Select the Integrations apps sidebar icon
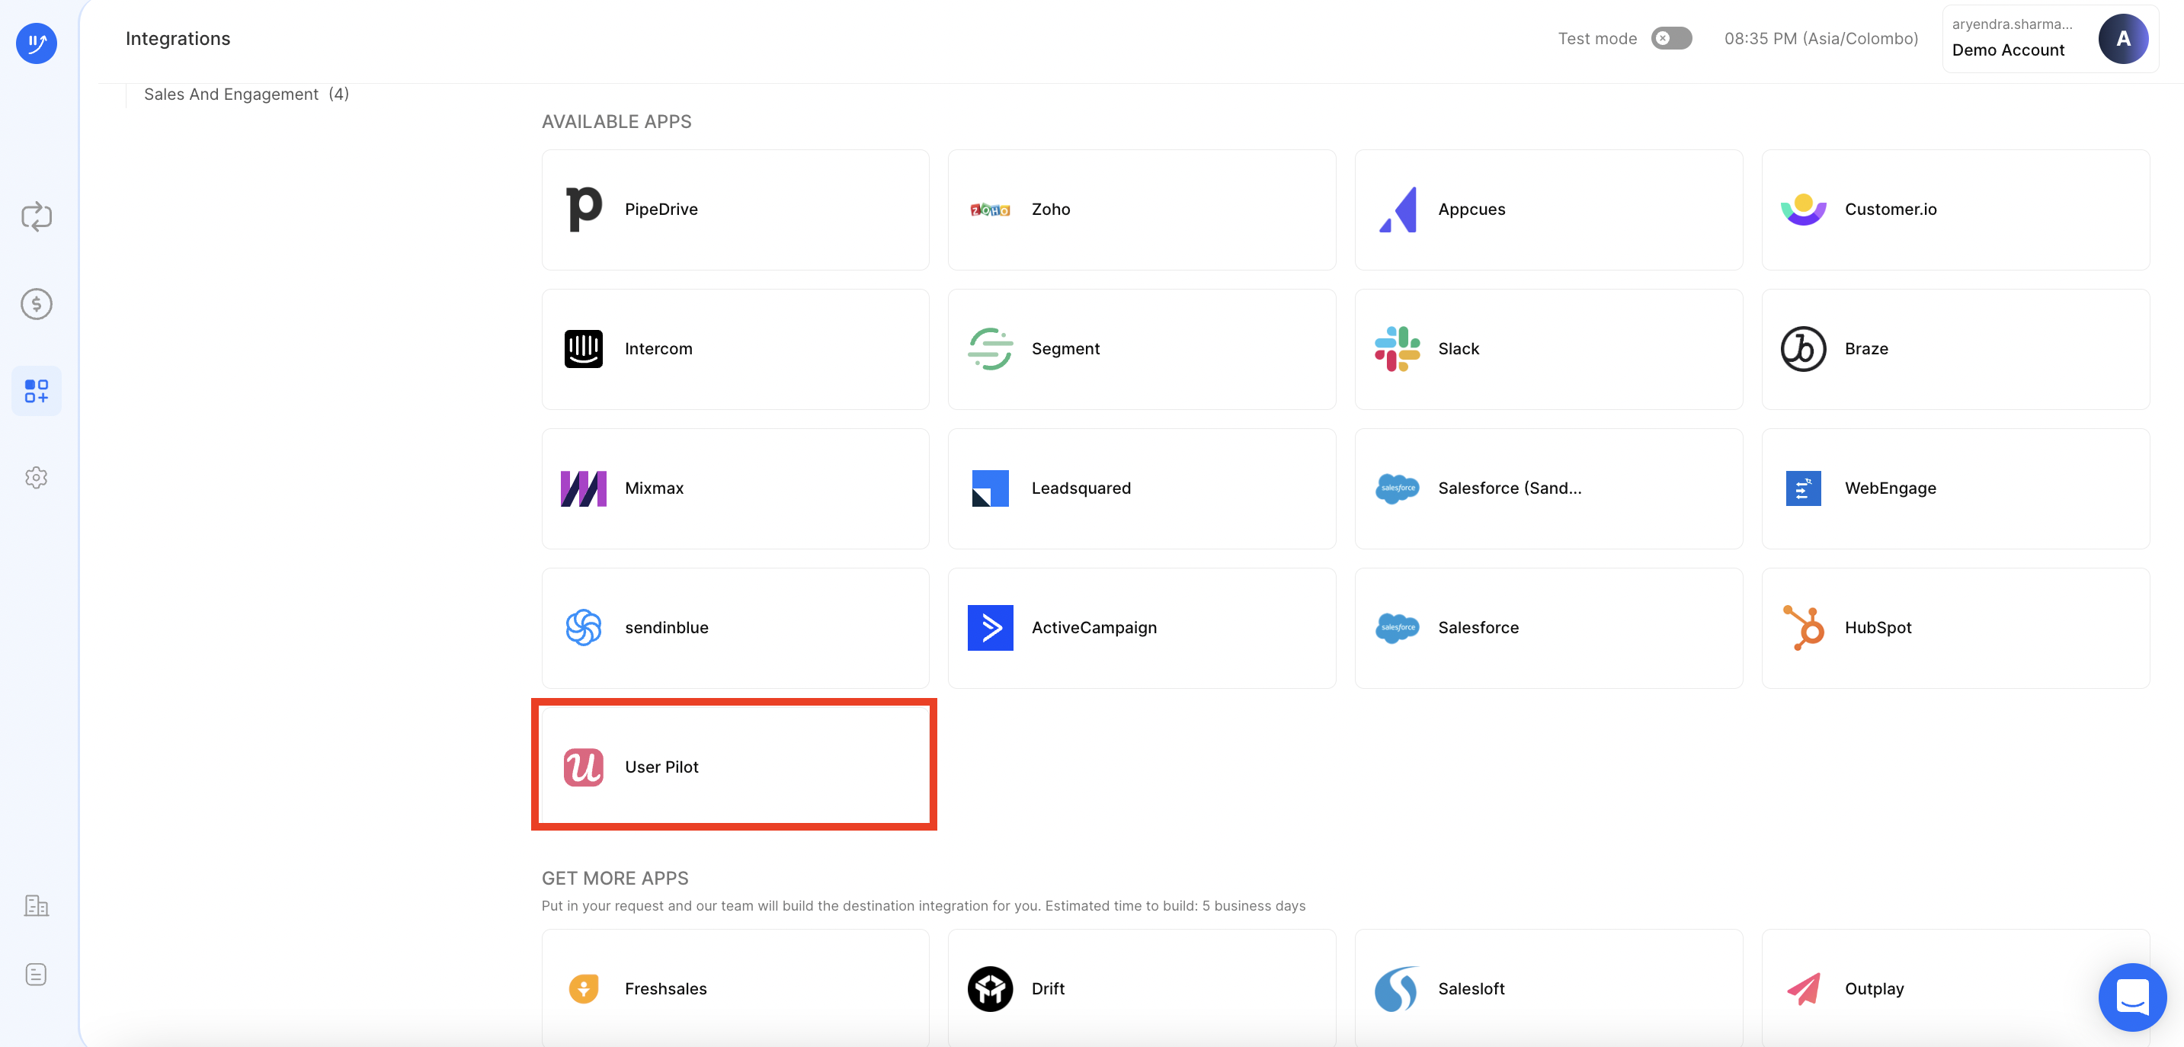This screenshot has width=2184, height=1047. (37, 391)
